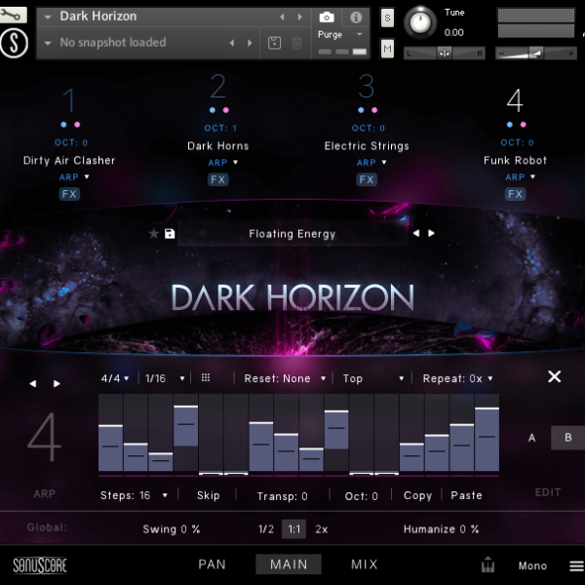Set global speed to 1/2
The image size is (585, 585).
(265, 529)
